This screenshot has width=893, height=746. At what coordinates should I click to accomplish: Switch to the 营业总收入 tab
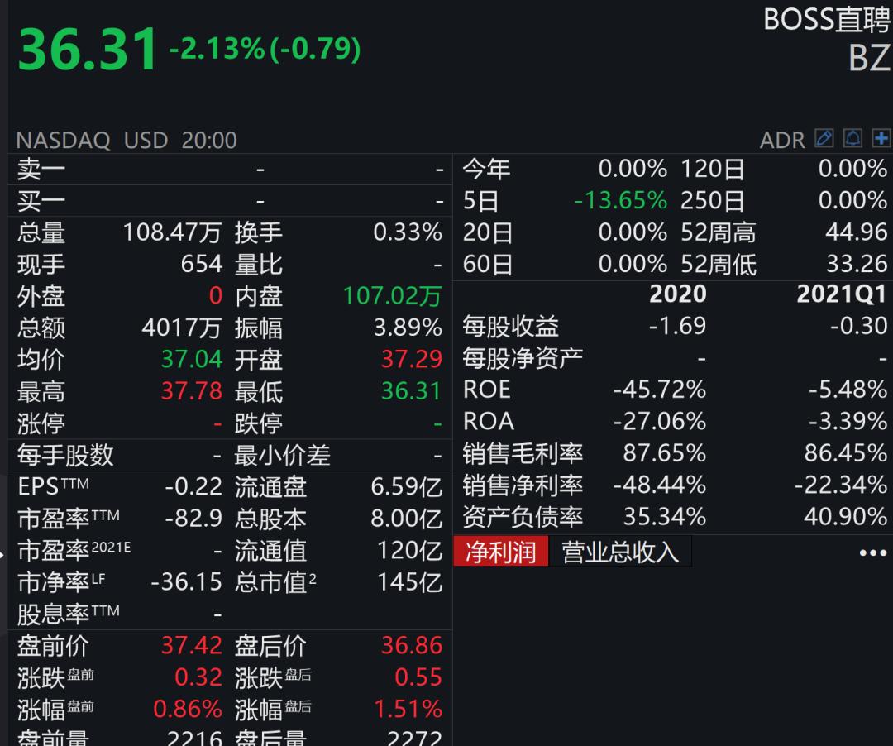tap(622, 551)
